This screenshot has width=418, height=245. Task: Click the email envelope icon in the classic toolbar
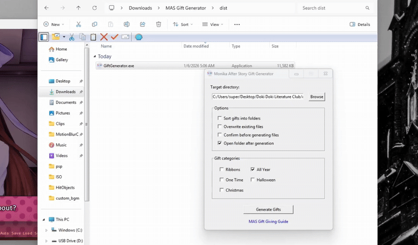[125, 37]
